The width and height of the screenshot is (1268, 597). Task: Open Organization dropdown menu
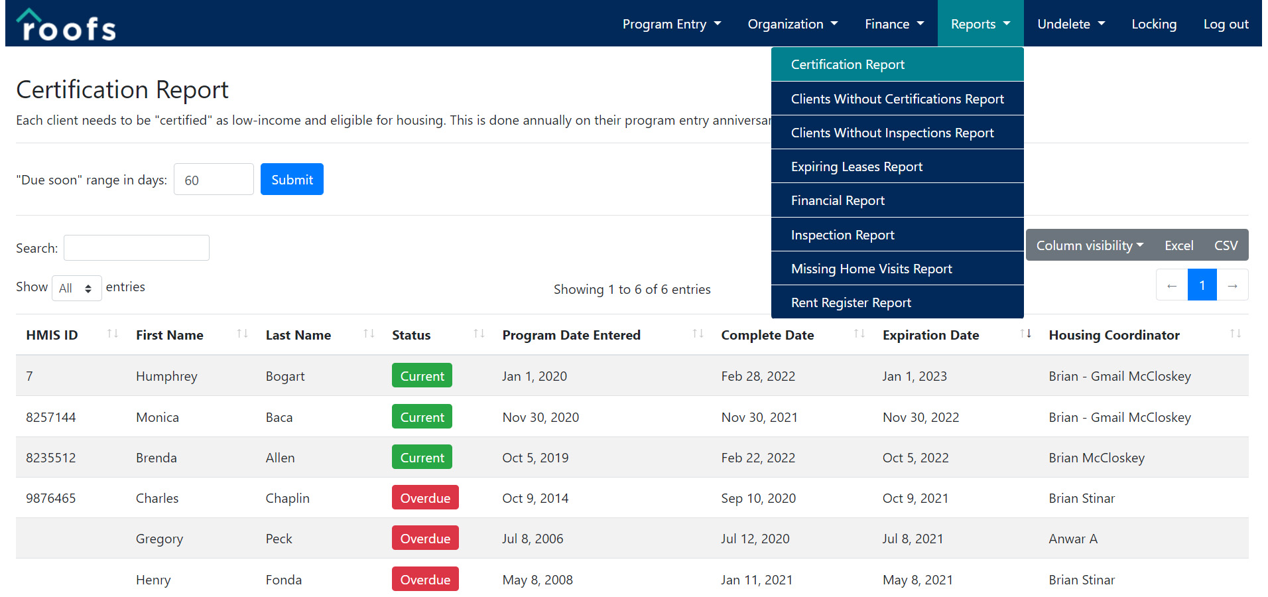pyautogui.click(x=792, y=24)
